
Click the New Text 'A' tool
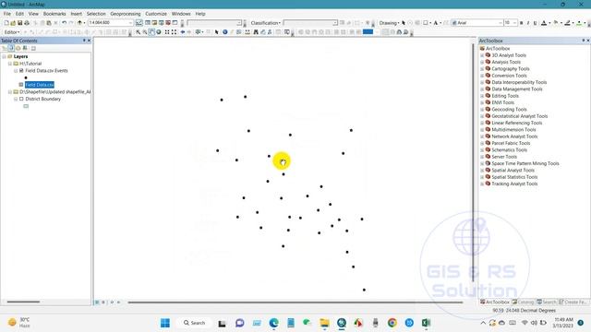[x=435, y=23]
